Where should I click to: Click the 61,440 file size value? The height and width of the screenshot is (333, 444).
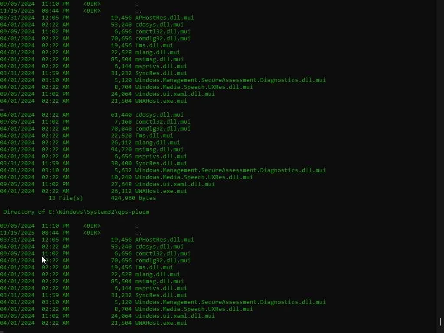tap(121, 115)
